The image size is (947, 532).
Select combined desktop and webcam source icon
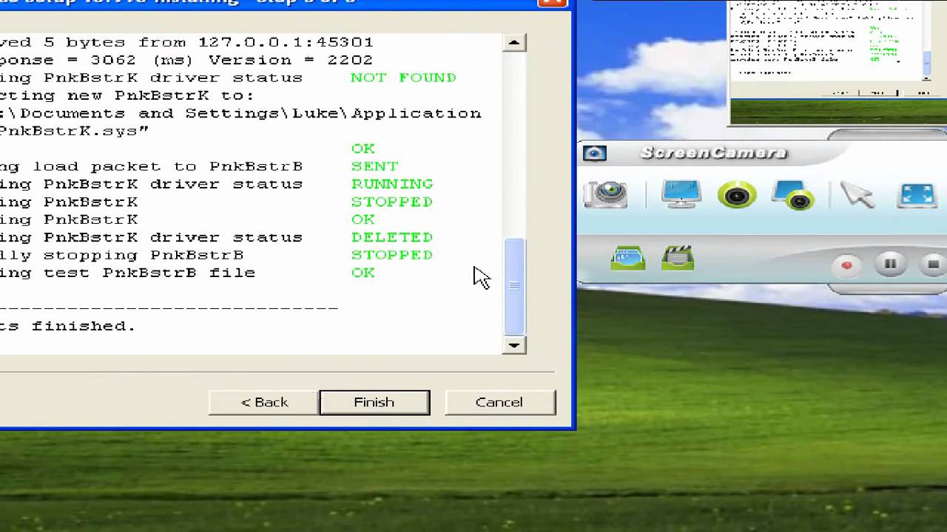(793, 195)
